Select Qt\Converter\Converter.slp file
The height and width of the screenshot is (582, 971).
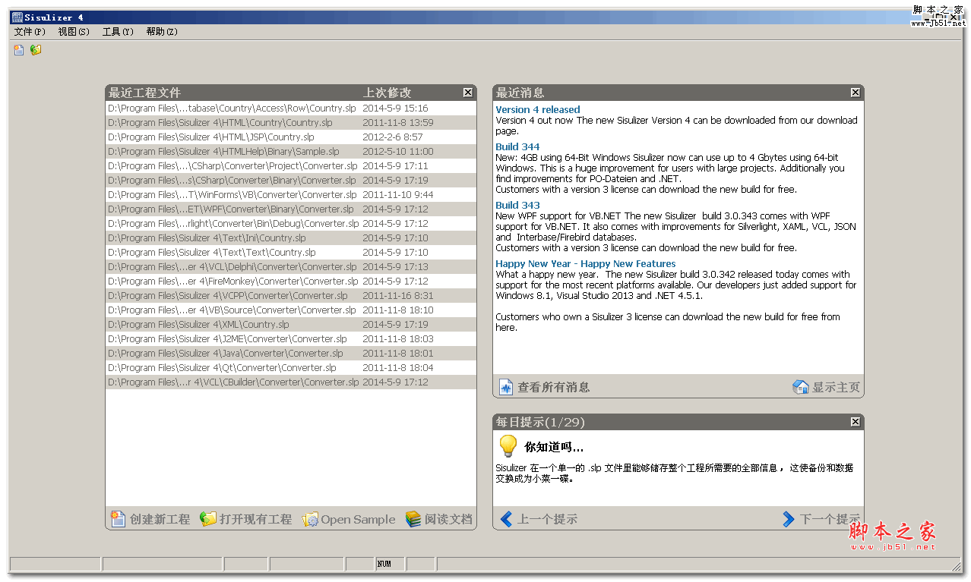click(291, 368)
